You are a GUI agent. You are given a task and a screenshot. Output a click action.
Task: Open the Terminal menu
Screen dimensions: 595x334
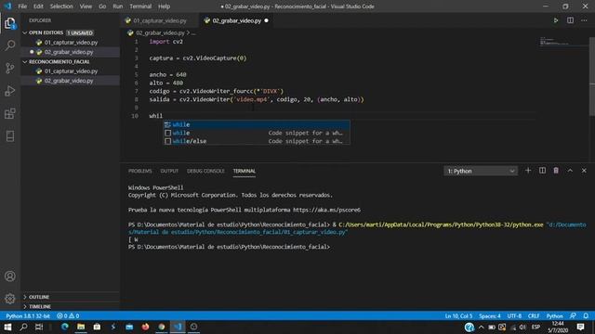click(x=140, y=6)
